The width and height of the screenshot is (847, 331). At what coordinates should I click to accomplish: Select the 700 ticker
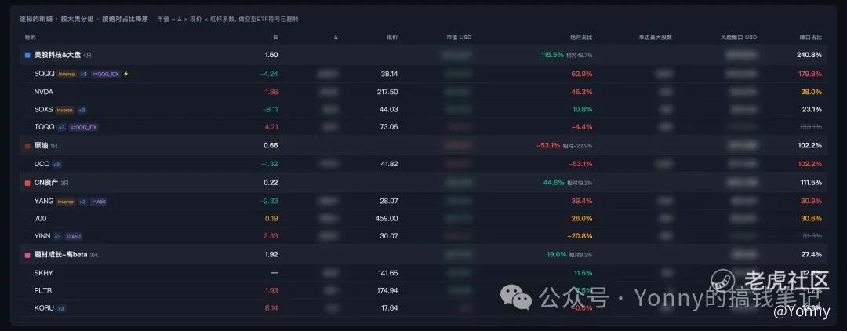pyautogui.click(x=40, y=219)
